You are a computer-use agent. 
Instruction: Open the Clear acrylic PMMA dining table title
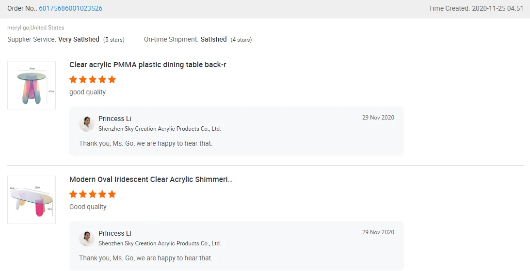[150, 65]
